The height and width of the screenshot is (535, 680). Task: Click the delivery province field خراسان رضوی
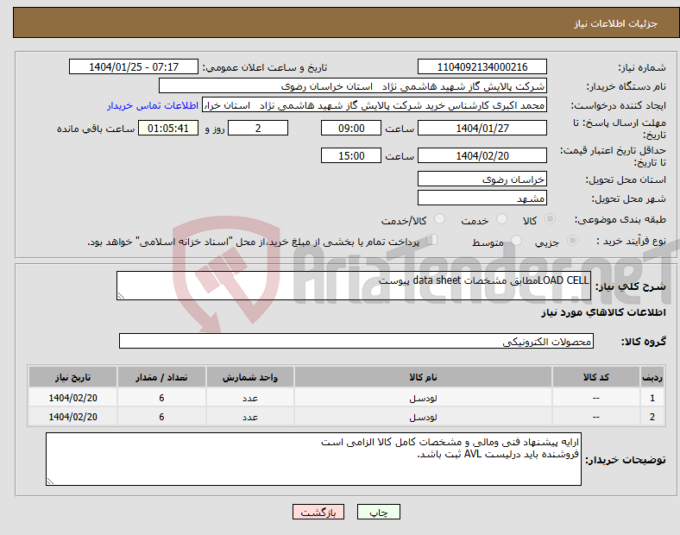tap(482, 179)
